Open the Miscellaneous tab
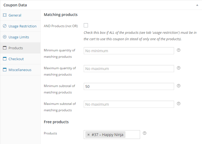The height and width of the screenshot is (144, 202). (20, 70)
